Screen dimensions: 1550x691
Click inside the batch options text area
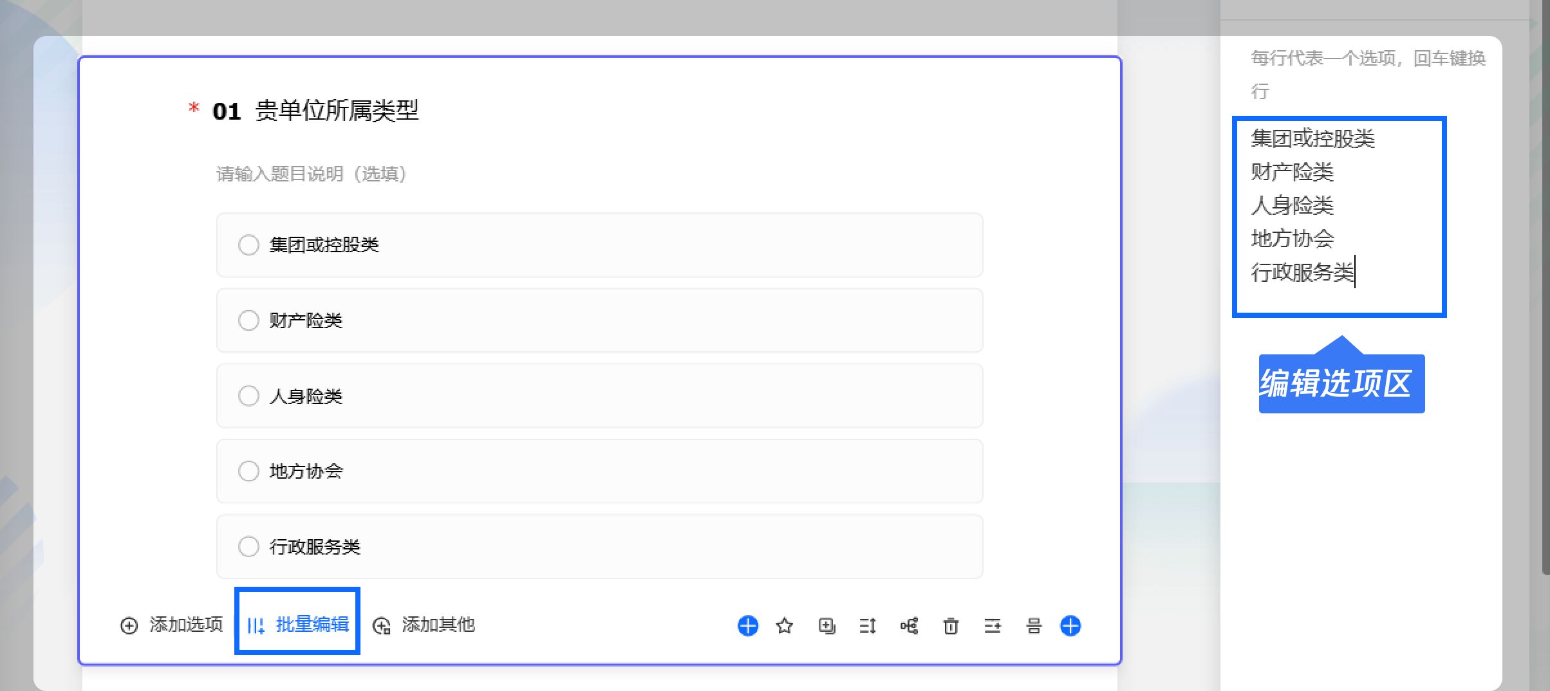coord(1339,217)
